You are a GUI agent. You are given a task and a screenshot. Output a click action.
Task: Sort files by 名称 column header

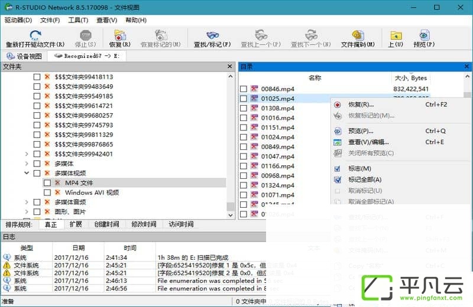[315, 78]
